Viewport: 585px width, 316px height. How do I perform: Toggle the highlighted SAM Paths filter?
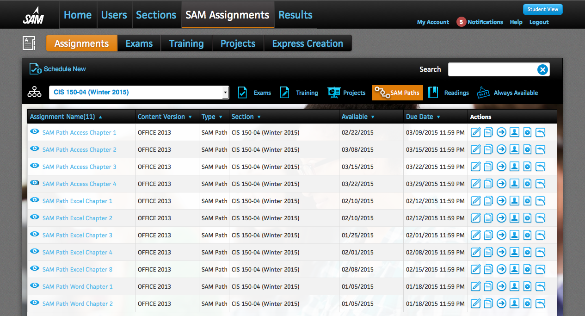tap(398, 93)
